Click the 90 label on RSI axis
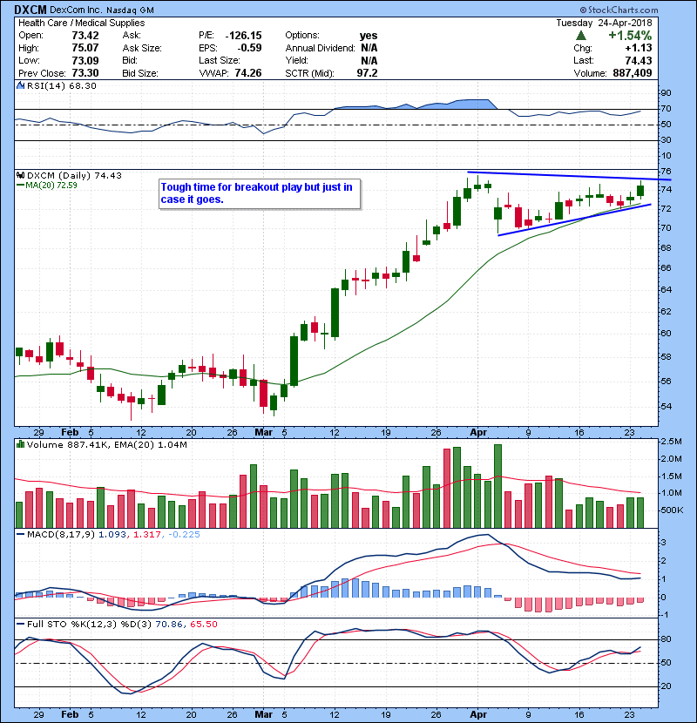This screenshot has width=697, height=723. [x=666, y=93]
